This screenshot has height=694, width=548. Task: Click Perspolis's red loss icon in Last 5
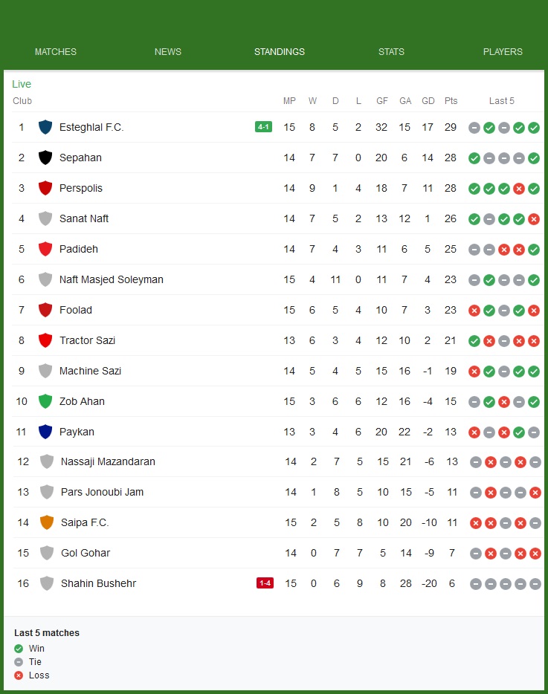pyautogui.click(x=519, y=188)
